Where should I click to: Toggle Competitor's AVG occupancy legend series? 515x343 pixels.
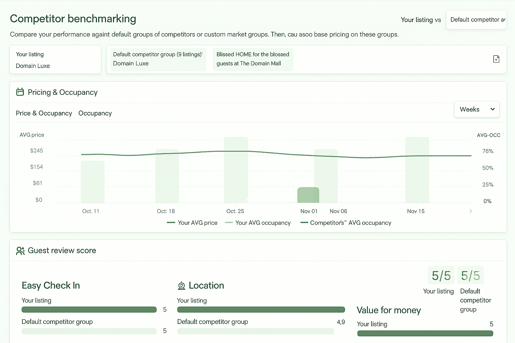pyautogui.click(x=346, y=223)
